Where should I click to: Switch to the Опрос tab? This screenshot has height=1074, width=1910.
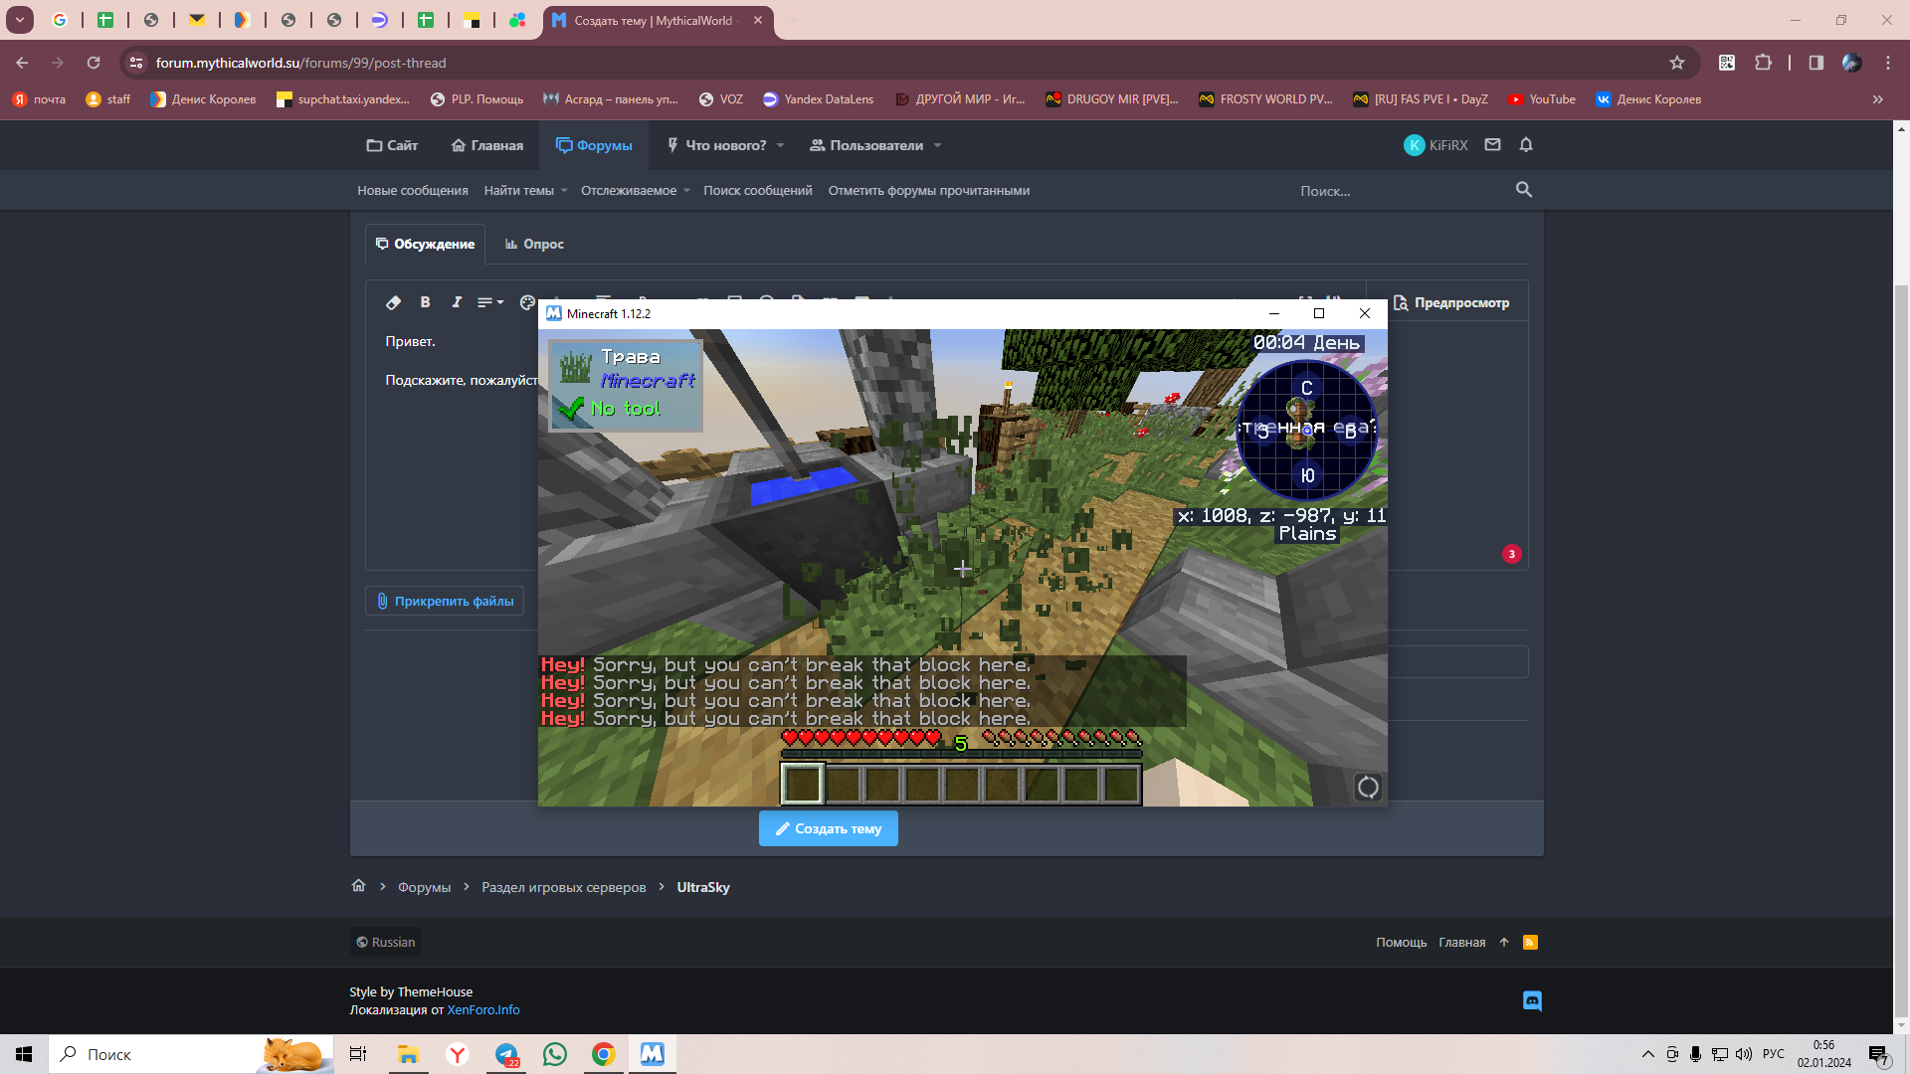534,244
